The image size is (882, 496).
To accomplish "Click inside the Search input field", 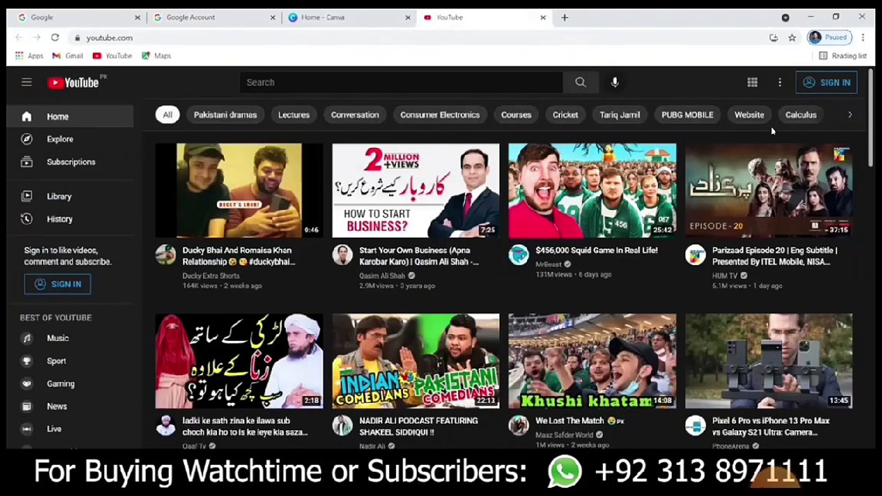I will click(x=400, y=82).
